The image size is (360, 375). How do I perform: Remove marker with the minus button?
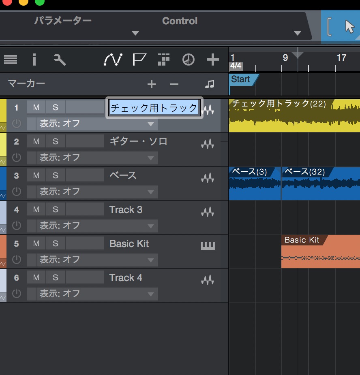pyautogui.click(x=174, y=84)
